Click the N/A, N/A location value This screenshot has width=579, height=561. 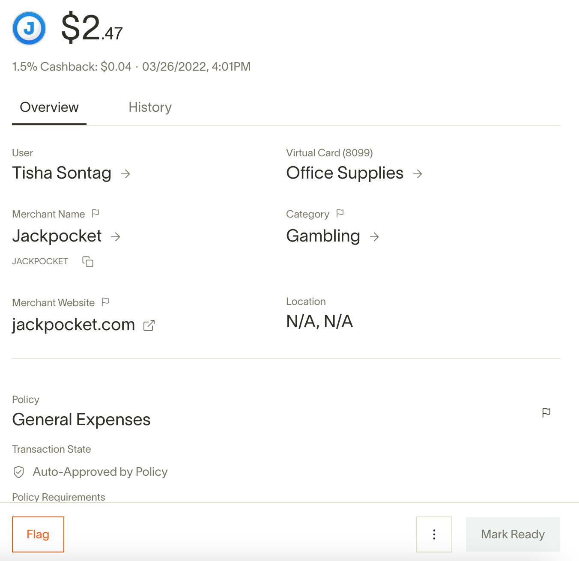[x=319, y=321]
